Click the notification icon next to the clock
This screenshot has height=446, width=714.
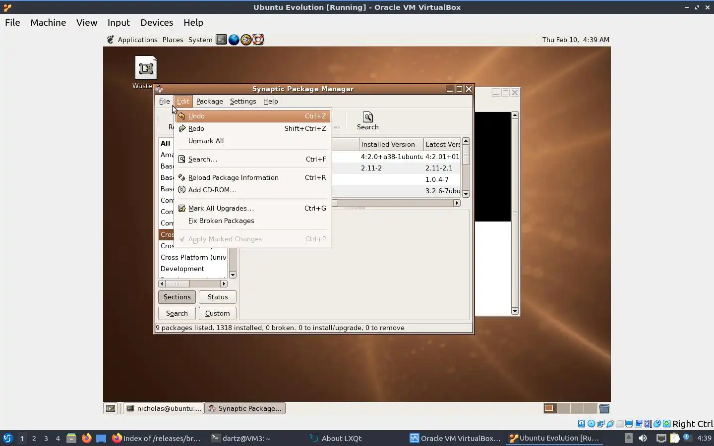pos(687,438)
